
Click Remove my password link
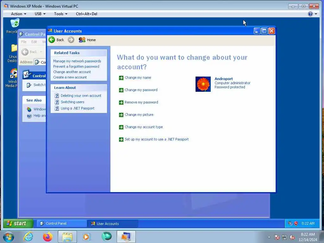coord(141,102)
